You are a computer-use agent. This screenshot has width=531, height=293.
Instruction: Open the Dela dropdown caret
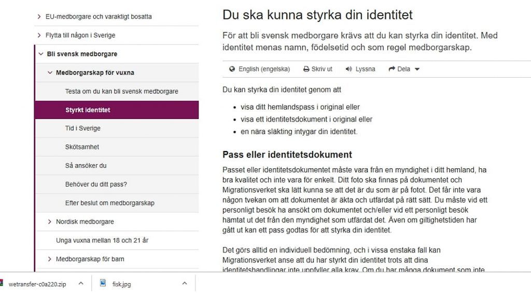pyautogui.click(x=417, y=69)
